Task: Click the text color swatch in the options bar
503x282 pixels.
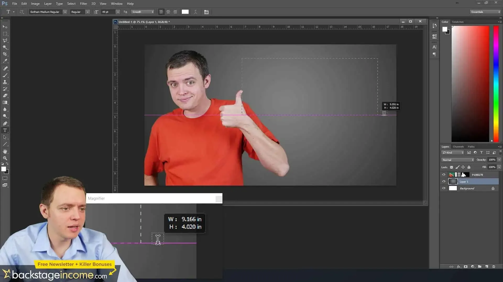Action: coord(185,12)
